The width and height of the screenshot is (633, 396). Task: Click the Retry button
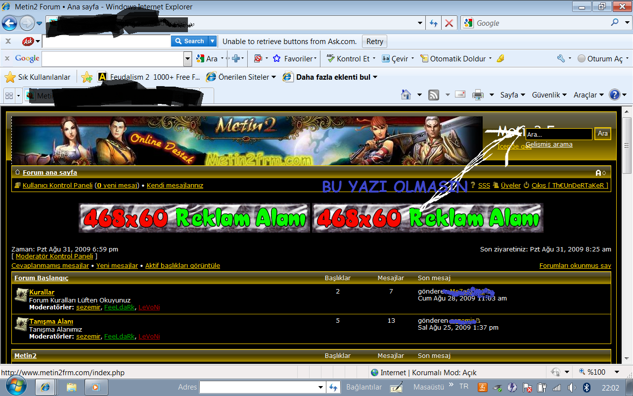click(x=374, y=42)
